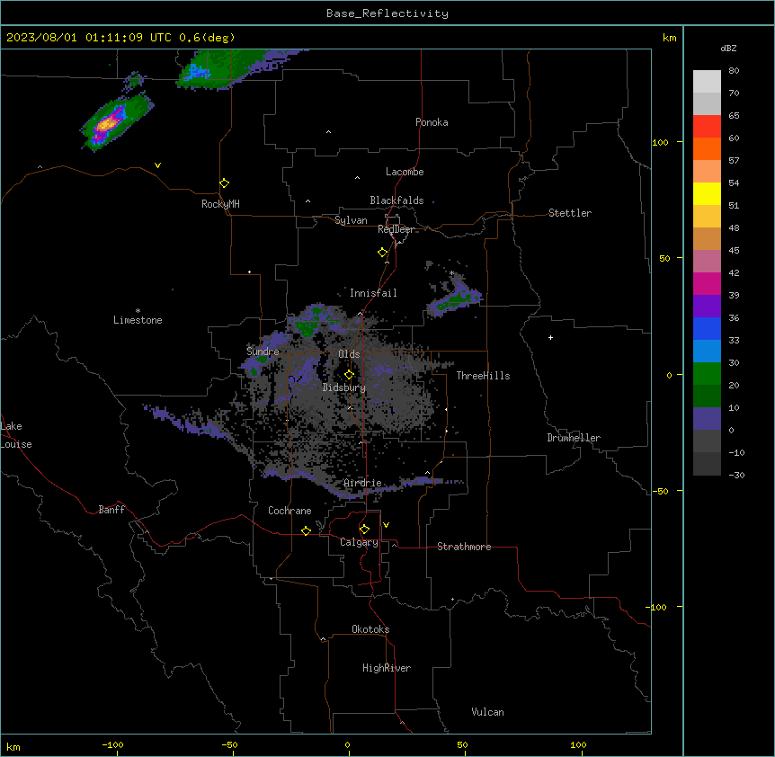Select the red 60-65 dBZ legend swatch
Image resolution: width=775 pixels, height=757 pixels.
click(x=707, y=126)
